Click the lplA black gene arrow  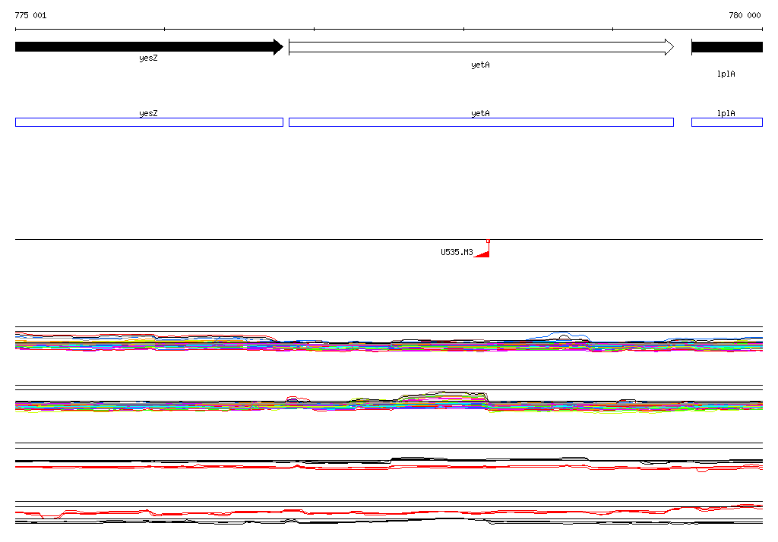(727, 47)
